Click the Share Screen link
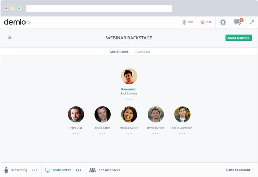The width and height of the screenshot is (258, 177). pos(62,170)
